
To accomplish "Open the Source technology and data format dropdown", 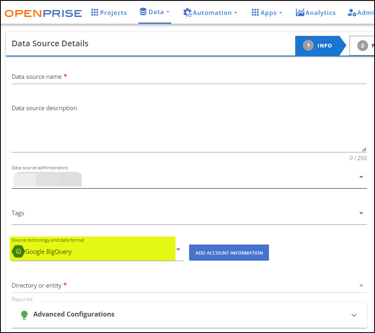I will coord(178,250).
